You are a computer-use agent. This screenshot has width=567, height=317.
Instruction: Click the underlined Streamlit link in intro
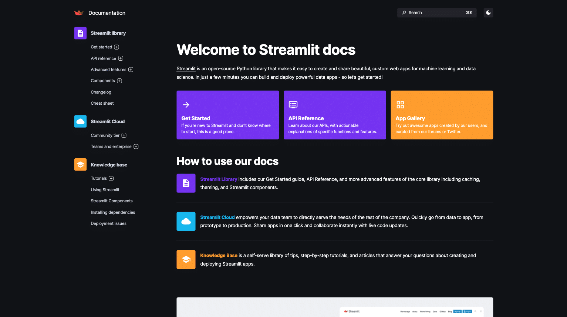click(x=186, y=69)
